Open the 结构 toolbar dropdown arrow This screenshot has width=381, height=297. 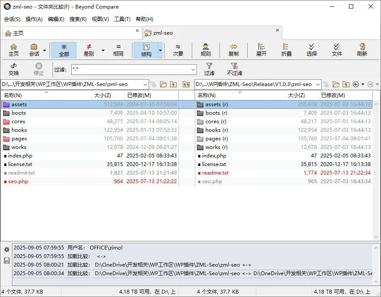click(160, 50)
